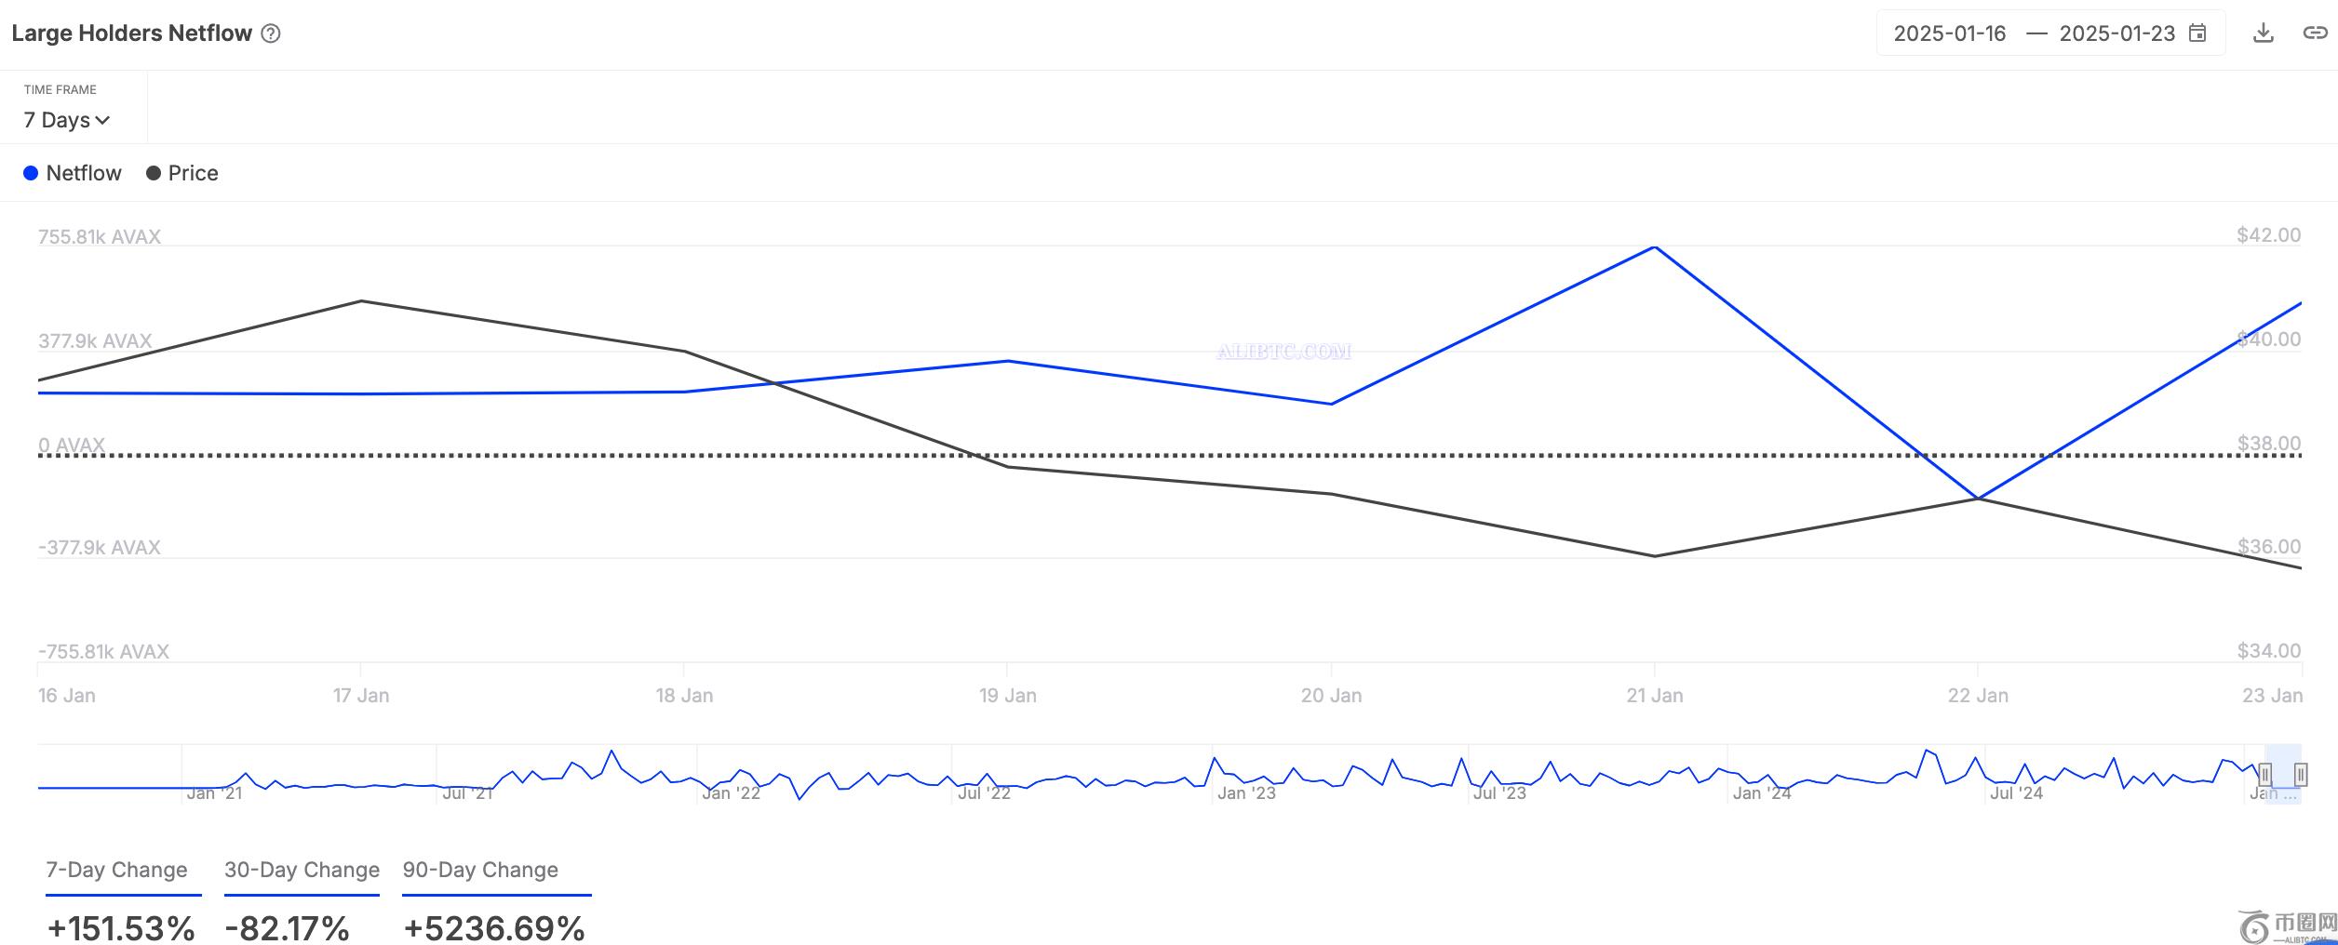
Task: Select the 30-Day Change tab
Action: click(302, 870)
